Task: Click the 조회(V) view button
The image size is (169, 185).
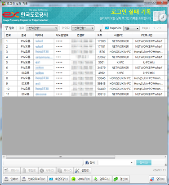Action: tap(12, 171)
